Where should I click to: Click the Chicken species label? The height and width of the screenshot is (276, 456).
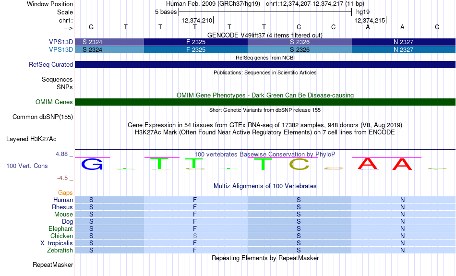[61, 236]
